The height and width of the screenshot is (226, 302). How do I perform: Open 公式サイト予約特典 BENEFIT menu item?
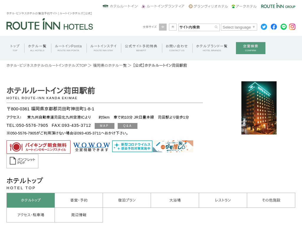click(141, 48)
